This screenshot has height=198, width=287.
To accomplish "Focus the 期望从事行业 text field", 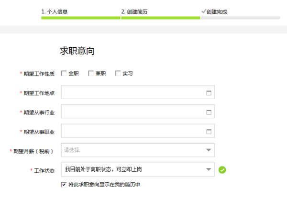I will [x=132, y=112].
